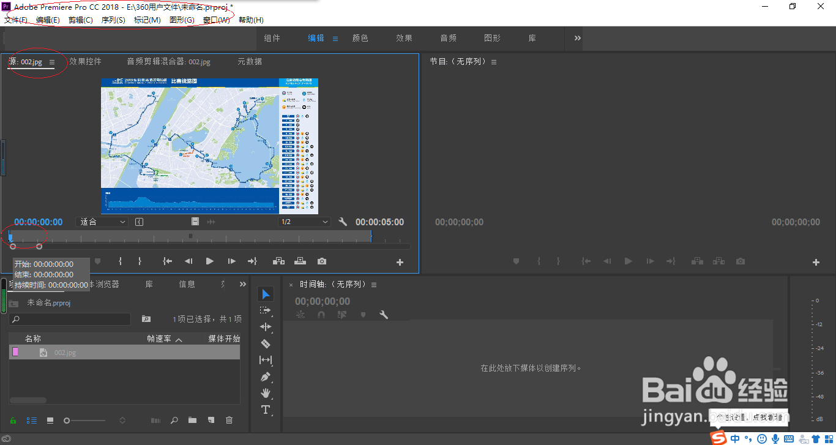This screenshot has width=836, height=445.
Task: Select the Track Select Forward tool
Action: tap(266, 310)
